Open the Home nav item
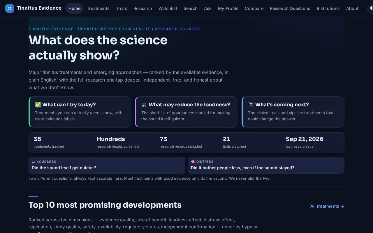The image size is (373, 233). pyautogui.click(x=74, y=8)
